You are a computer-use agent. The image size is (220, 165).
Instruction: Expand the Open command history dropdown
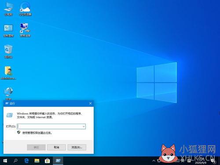[x=84, y=126]
